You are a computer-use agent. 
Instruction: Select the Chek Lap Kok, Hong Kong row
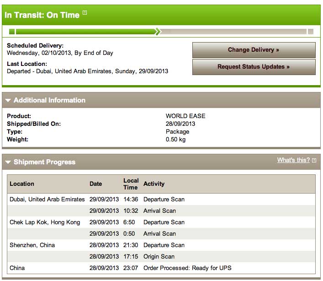tap(161, 222)
